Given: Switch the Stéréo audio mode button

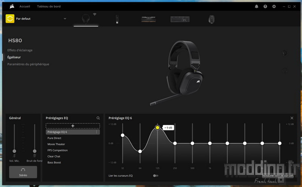Looking at the screenshot, I should [23, 172].
